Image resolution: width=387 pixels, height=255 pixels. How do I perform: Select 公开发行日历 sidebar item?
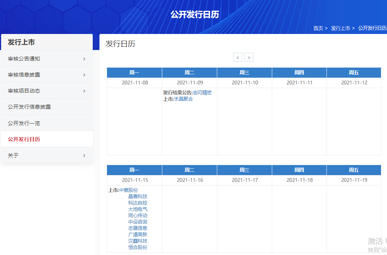(x=24, y=139)
